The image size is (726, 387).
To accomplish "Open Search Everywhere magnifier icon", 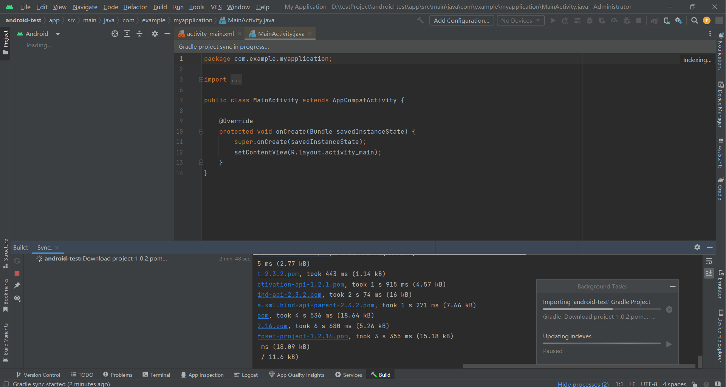I will pos(695,20).
